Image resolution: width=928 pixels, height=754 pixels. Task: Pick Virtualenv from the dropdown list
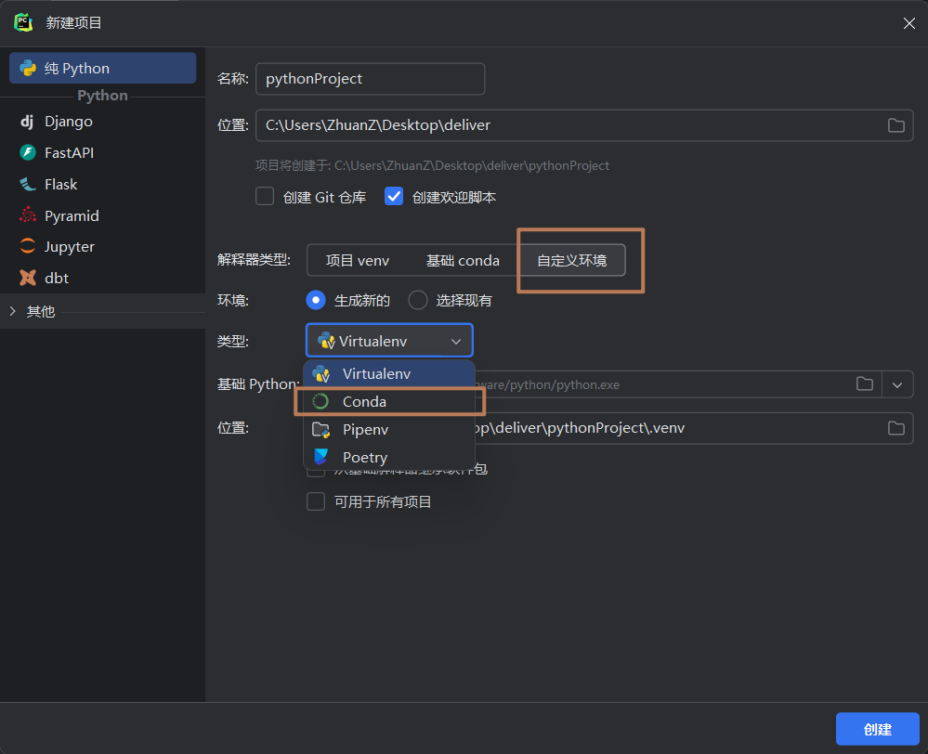(389, 374)
